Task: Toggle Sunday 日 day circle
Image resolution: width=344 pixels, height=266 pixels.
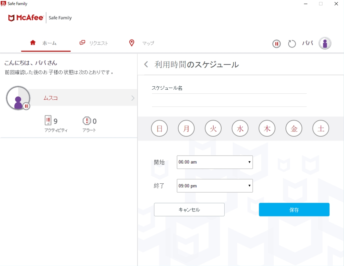Action: coord(159,128)
